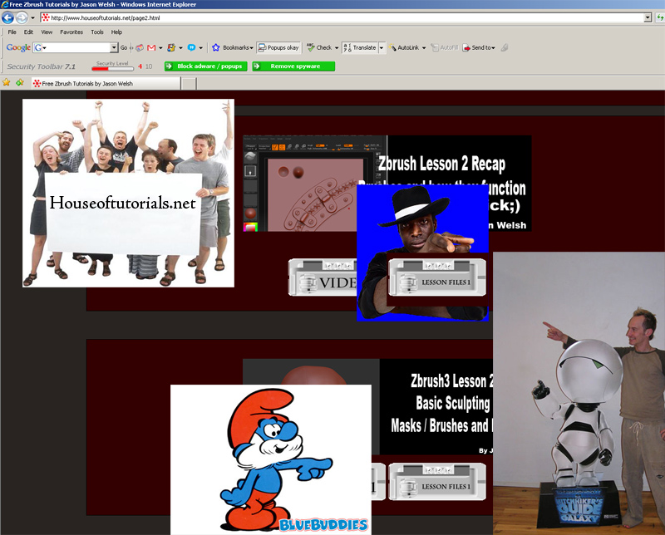Image resolution: width=665 pixels, height=535 pixels.
Task: Select the Free Zbrush Tutorials tab
Action: (106, 84)
